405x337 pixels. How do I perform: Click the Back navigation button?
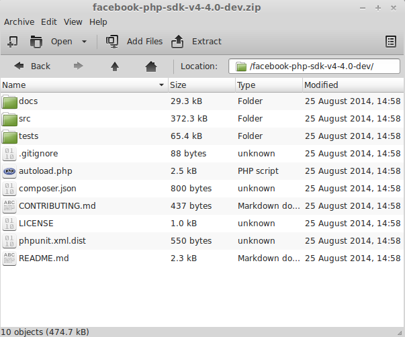point(32,66)
